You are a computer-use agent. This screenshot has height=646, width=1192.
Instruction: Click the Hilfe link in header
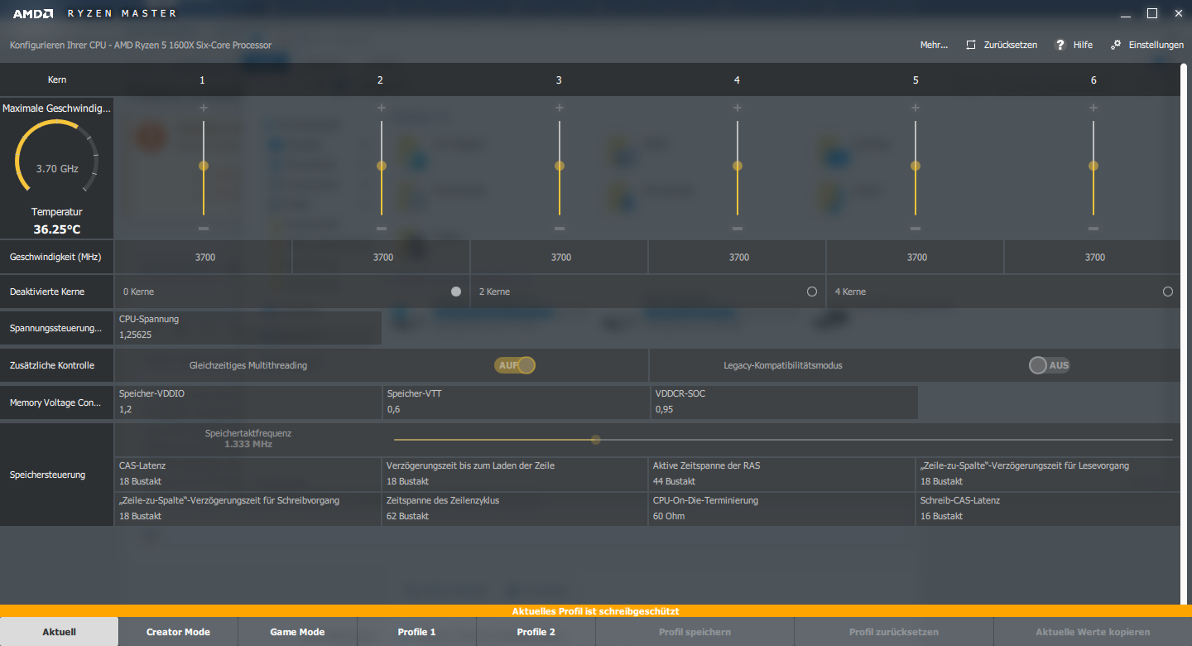tap(1083, 45)
